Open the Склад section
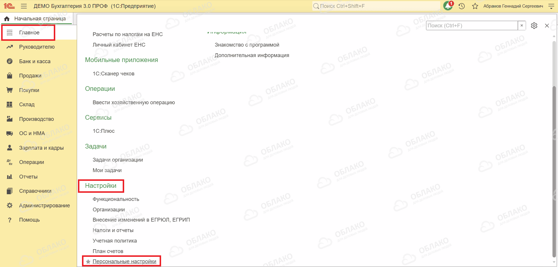This screenshot has width=558, height=267. pos(27,105)
